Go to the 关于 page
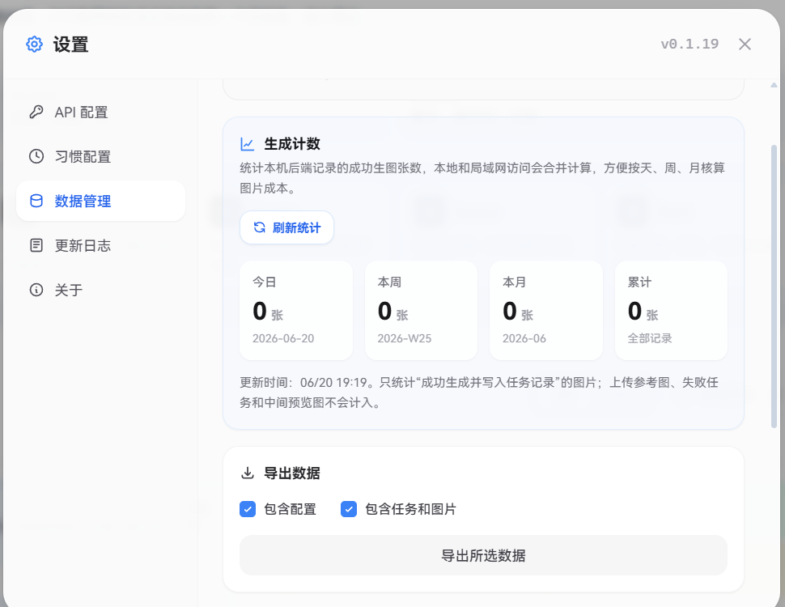The image size is (785, 607). click(100, 290)
